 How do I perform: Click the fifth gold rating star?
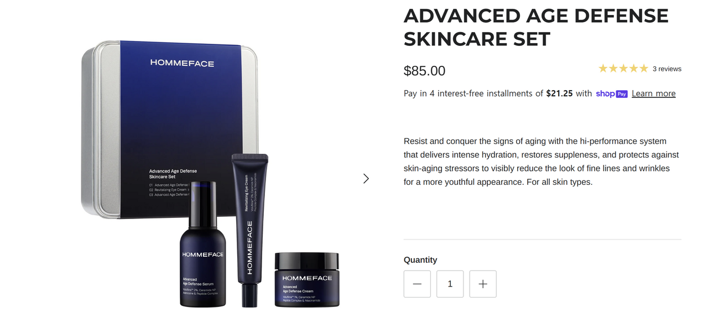[643, 69]
